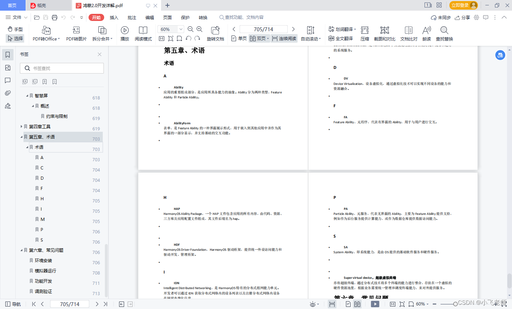Screen dimensions: 512x309
Task: Open the auto scroll (自动滚动) menu
Action: [x=311, y=34]
